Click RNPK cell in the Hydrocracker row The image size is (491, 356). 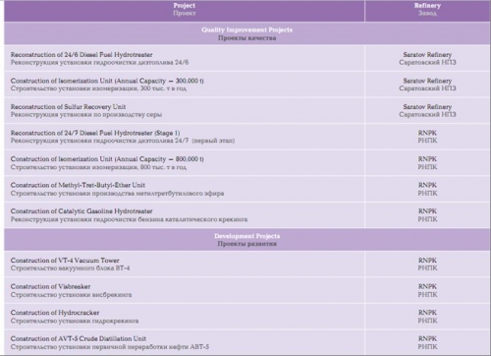[427, 317]
